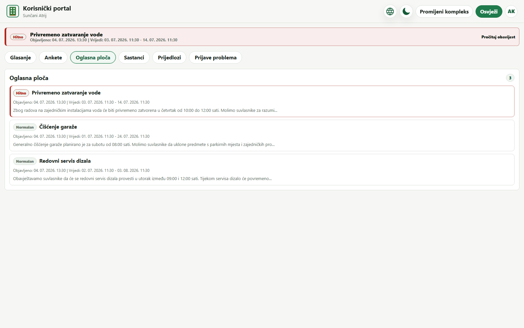Image resolution: width=524 pixels, height=328 pixels.
Task: Go to the Prijedlozi tab
Action: coord(169,57)
